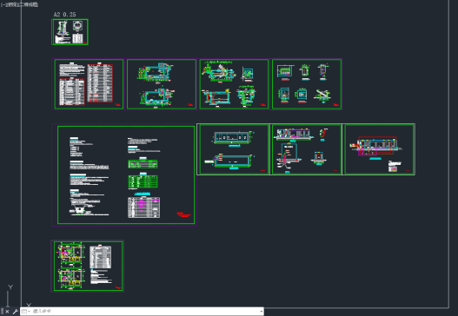Select the bottom sheet with two floor plans

coord(88,266)
